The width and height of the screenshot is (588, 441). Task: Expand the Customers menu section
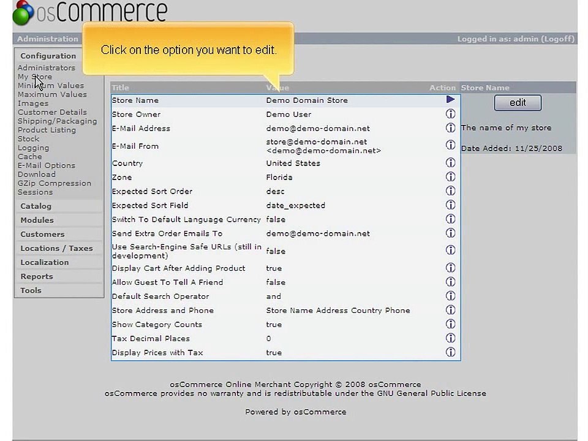(42, 234)
